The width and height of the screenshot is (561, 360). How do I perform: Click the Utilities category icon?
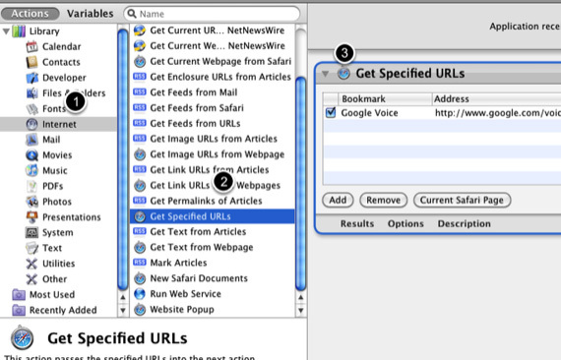[31, 264]
